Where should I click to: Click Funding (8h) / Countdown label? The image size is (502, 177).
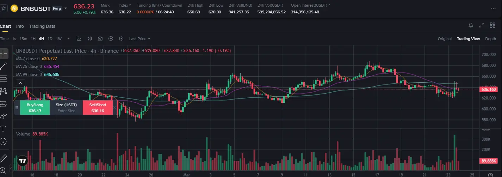(x=159, y=5)
